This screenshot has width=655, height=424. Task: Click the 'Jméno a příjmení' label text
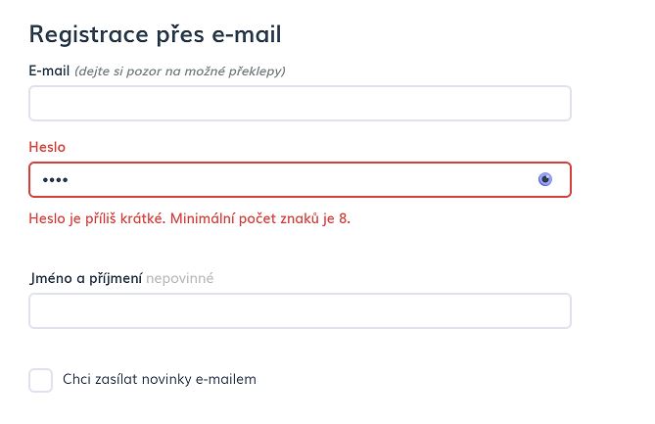86,279
